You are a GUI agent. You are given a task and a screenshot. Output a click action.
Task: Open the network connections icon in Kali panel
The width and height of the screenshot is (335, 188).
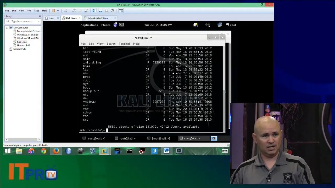coord(220,25)
